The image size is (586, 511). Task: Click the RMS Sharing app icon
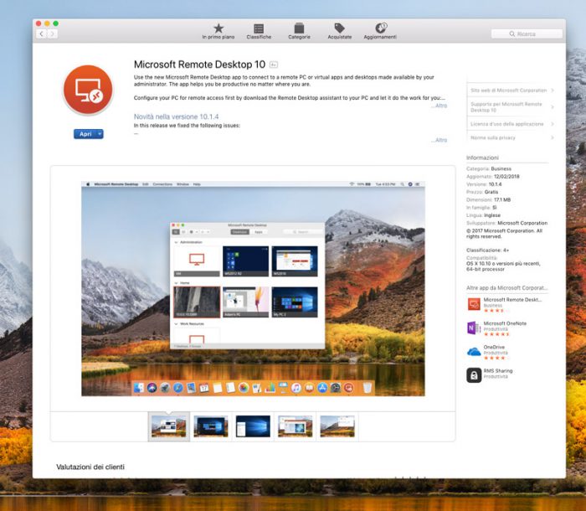(474, 375)
